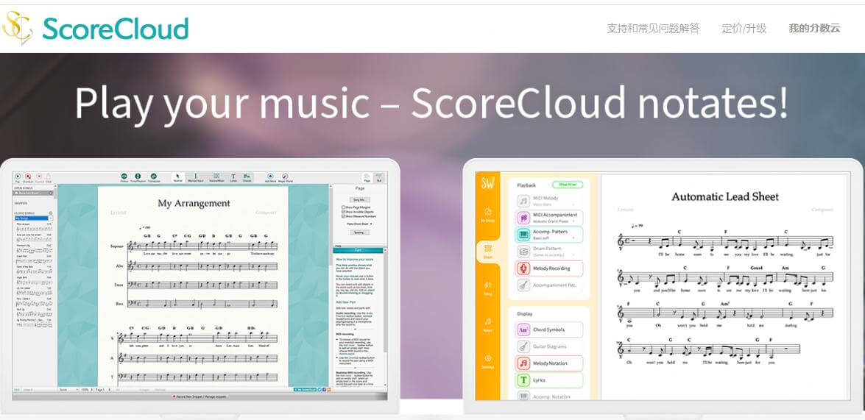Open the Score view dropdown in status bar
Screen dimensions: 865x420
coord(68,390)
